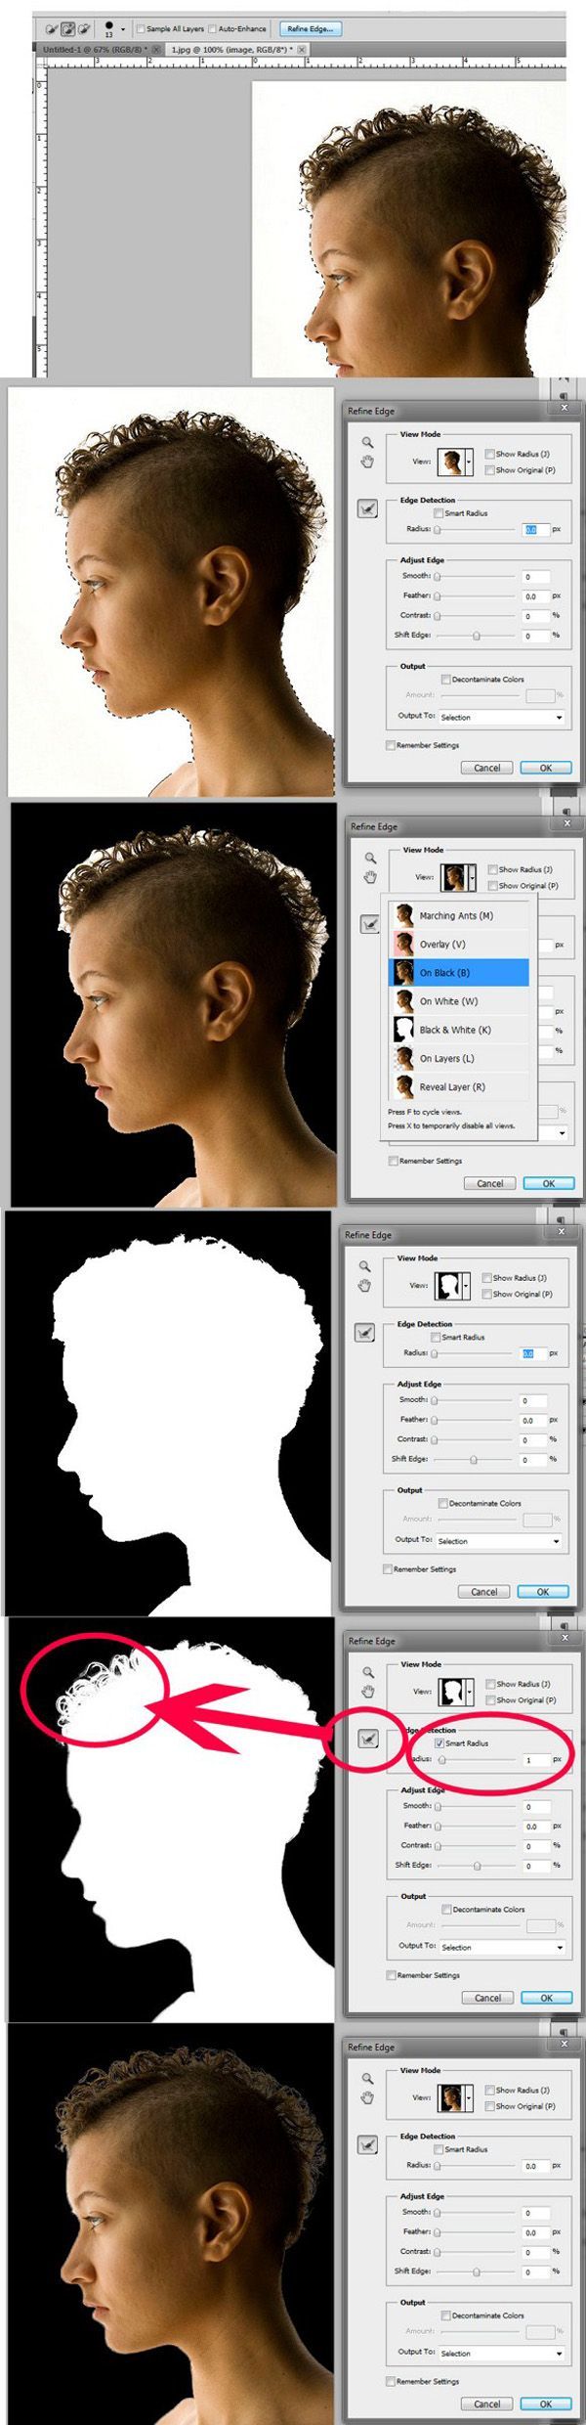Viewport: 586px width, 2425px height.
Task: Open Output To dropdown in dialog beside white-background portrait
Action: pos(502,717)
